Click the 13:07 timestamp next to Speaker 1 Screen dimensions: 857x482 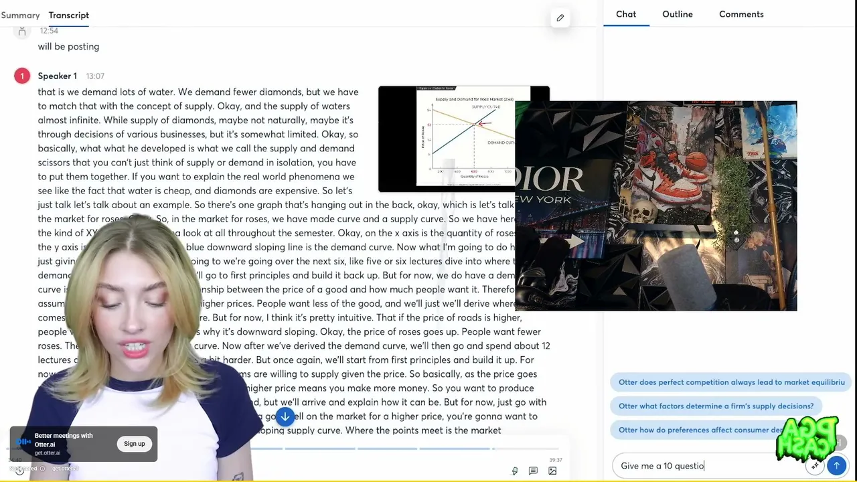click(x=95, y=76)
